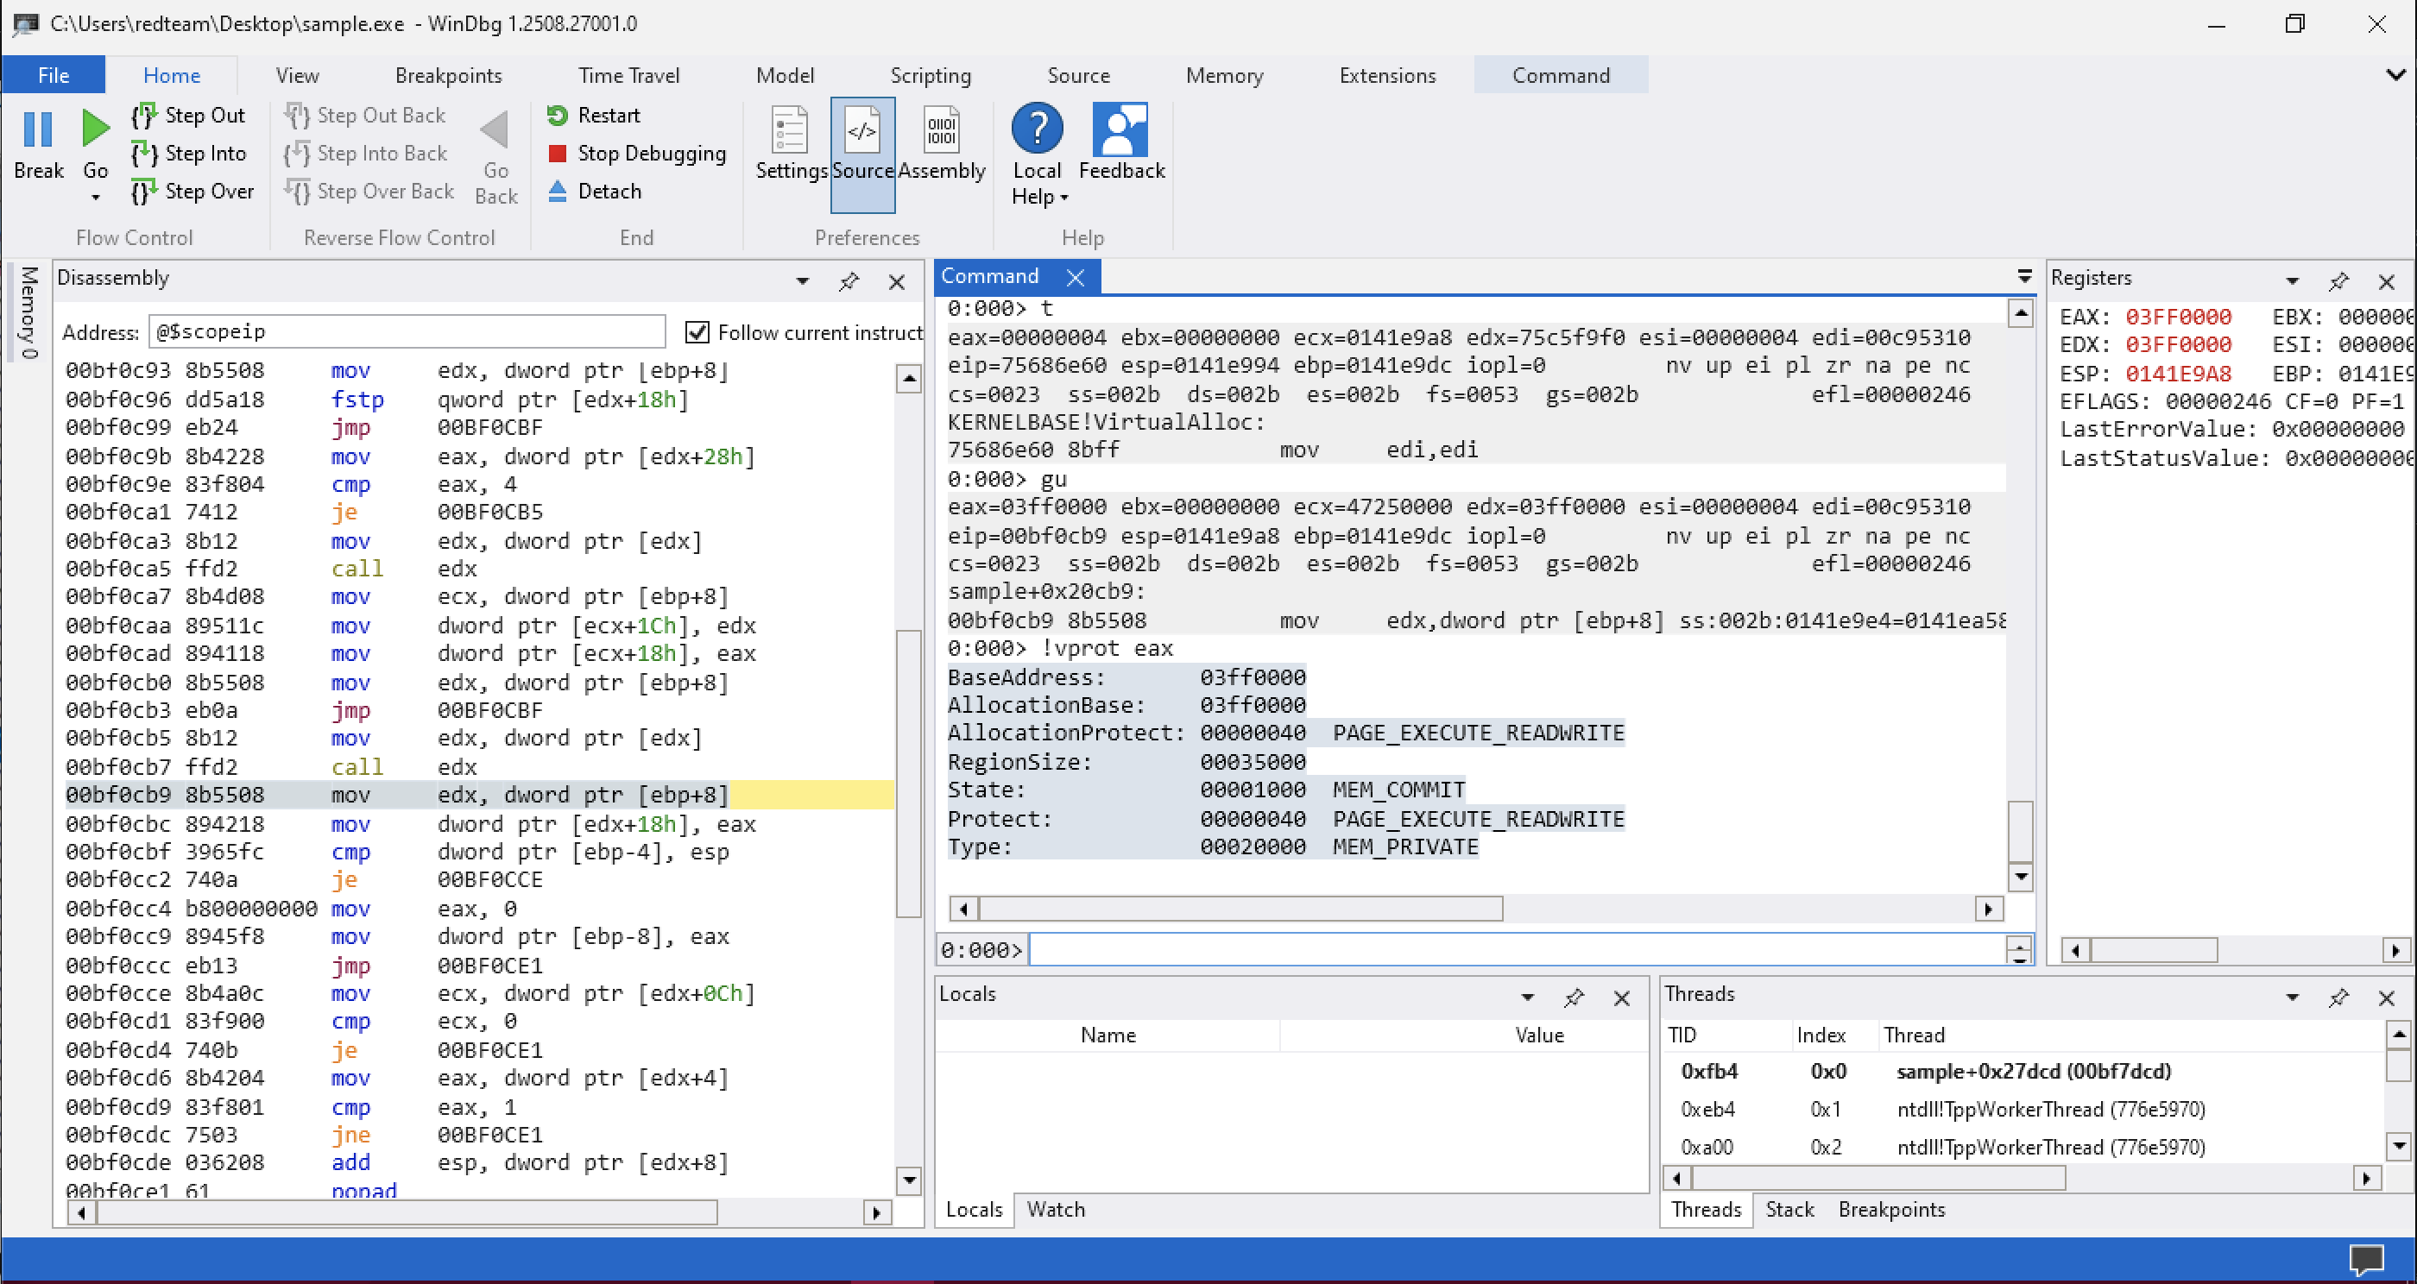The height and width of the screenshot is (1284, 2417).
Task: Close the Command tab
Action: click(1076, 277)
